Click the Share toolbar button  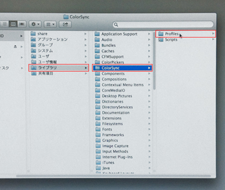(x=65, y=24)
